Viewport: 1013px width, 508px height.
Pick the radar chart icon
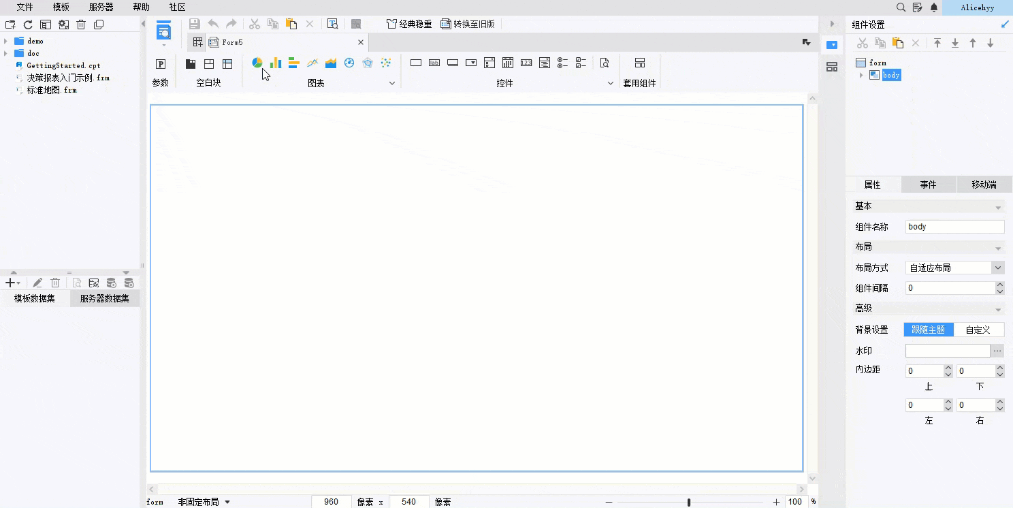(368, 63)
